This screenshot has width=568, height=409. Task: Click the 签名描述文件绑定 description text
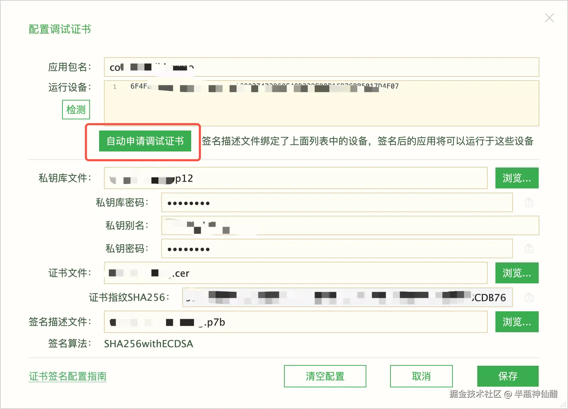(368, 141)
